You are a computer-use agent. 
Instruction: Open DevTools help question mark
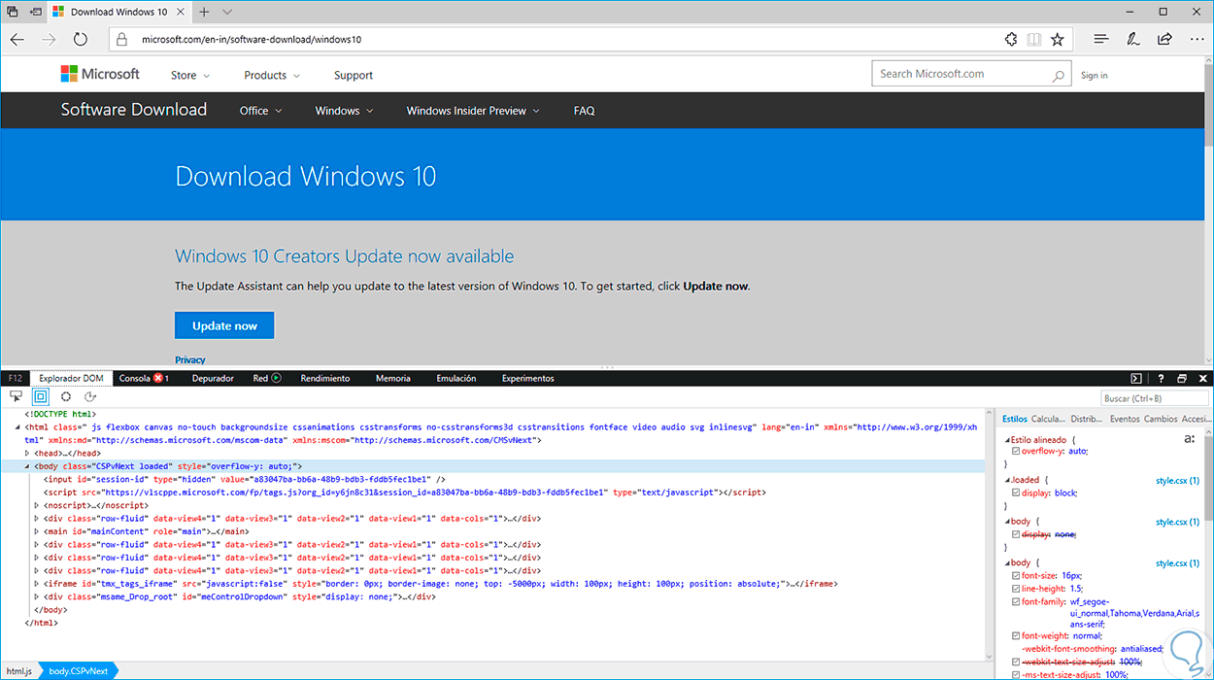pos(1161,378)
